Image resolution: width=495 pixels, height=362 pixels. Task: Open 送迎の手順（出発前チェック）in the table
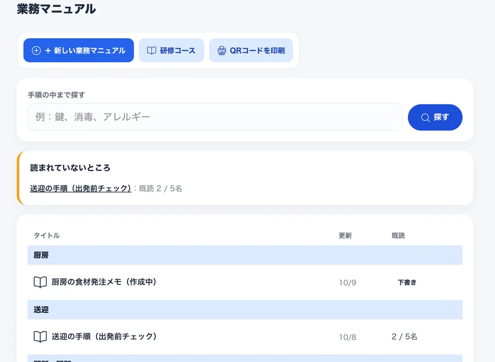(x=104, y=336)
